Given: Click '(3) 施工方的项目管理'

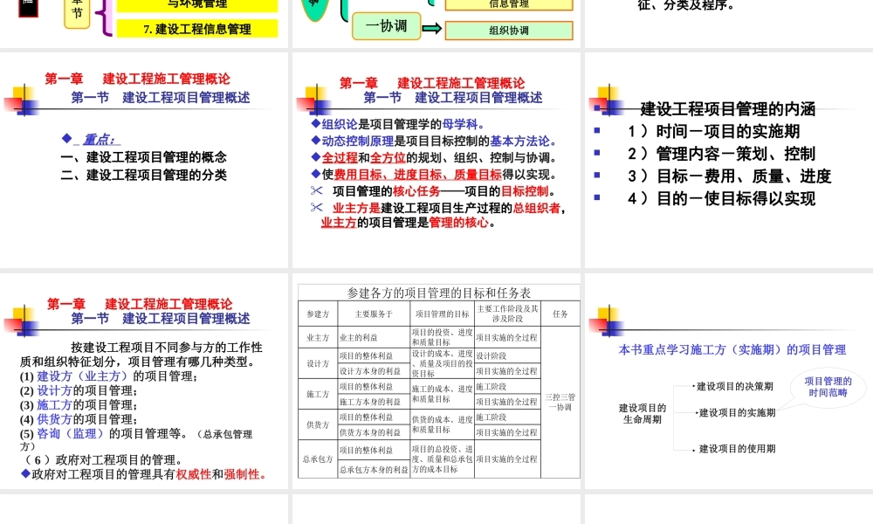Looking at the screenshot, I should click(79, 405).
